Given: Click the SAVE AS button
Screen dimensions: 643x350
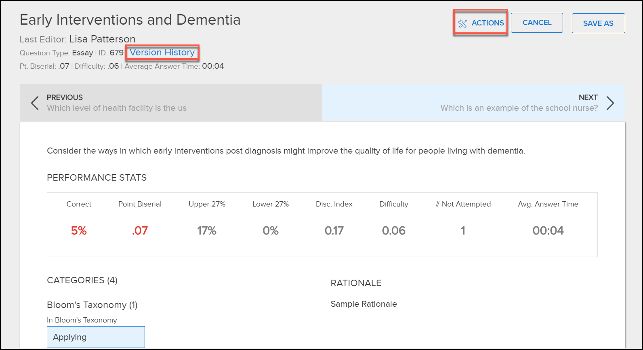Looking at the screenshot, I should pyautogui.click(x=598, y=23).
